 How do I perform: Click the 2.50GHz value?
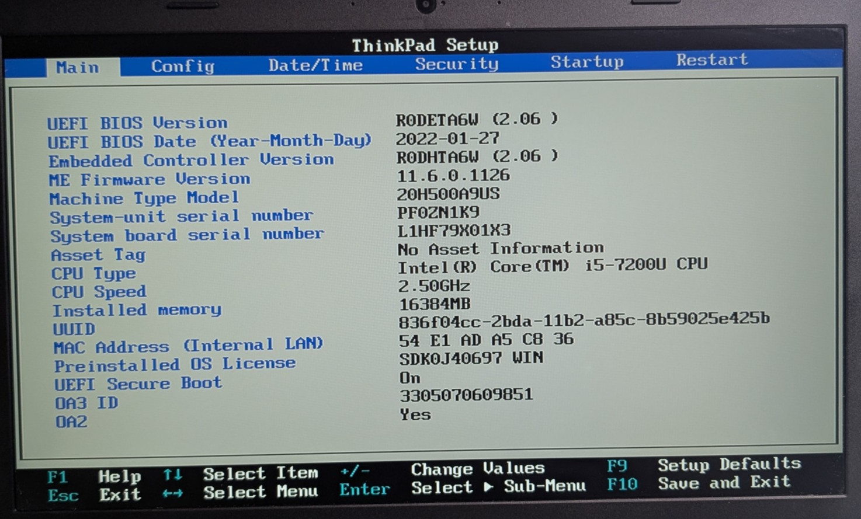[434, 286]
